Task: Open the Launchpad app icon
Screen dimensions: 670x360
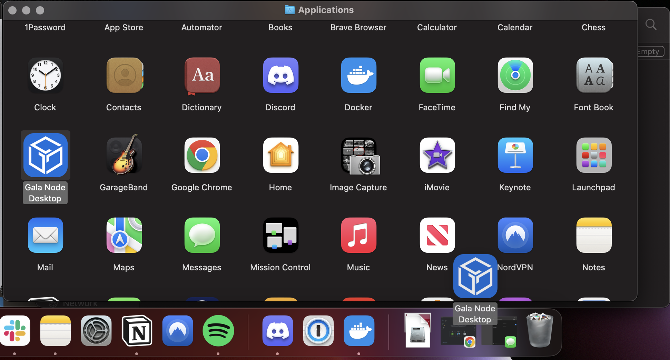Action: pyautogui.click(x=594, y=155)
